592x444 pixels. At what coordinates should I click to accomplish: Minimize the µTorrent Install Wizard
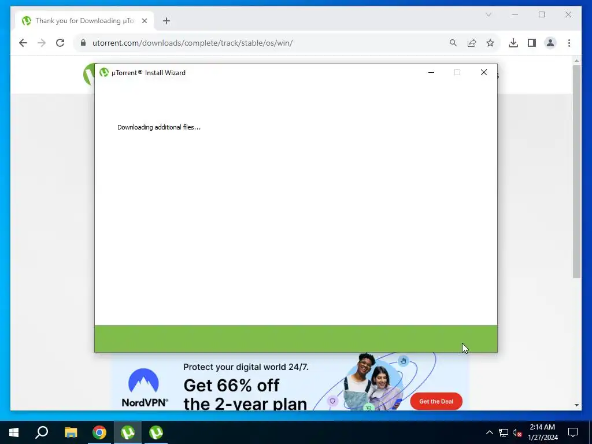(431, 72)
